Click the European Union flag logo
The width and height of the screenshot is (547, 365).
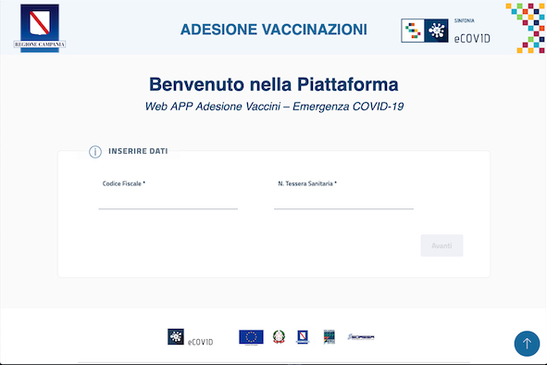(251, 337)
